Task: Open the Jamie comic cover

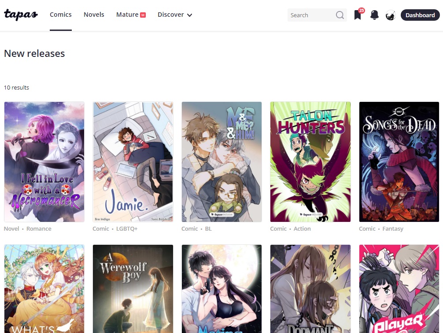Action: (x=133, y=162)
